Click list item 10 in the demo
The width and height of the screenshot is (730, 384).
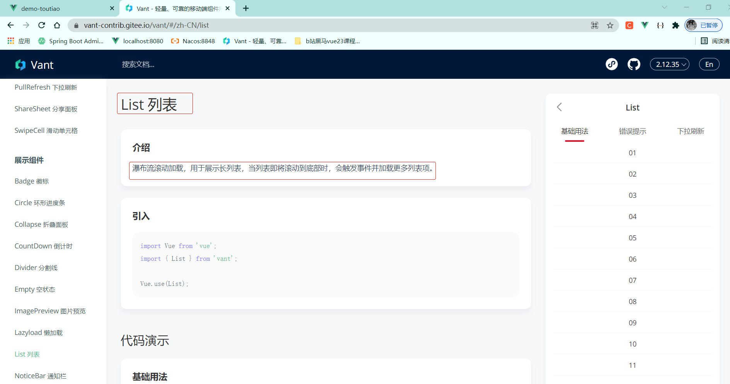click(x=632, y=344)
